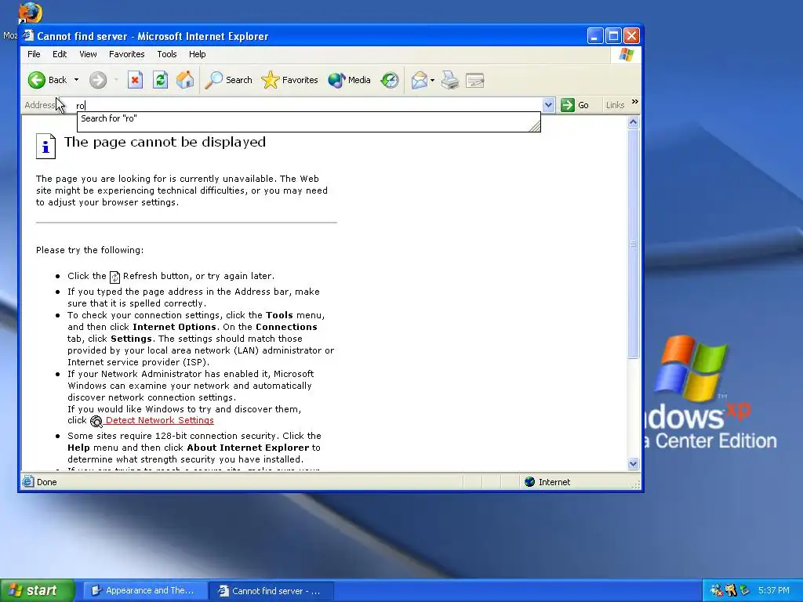This screenshot has height=602, width=803.
Task: Click the autocomplete dropdown resize grip
Action: (x=535, y=126)
